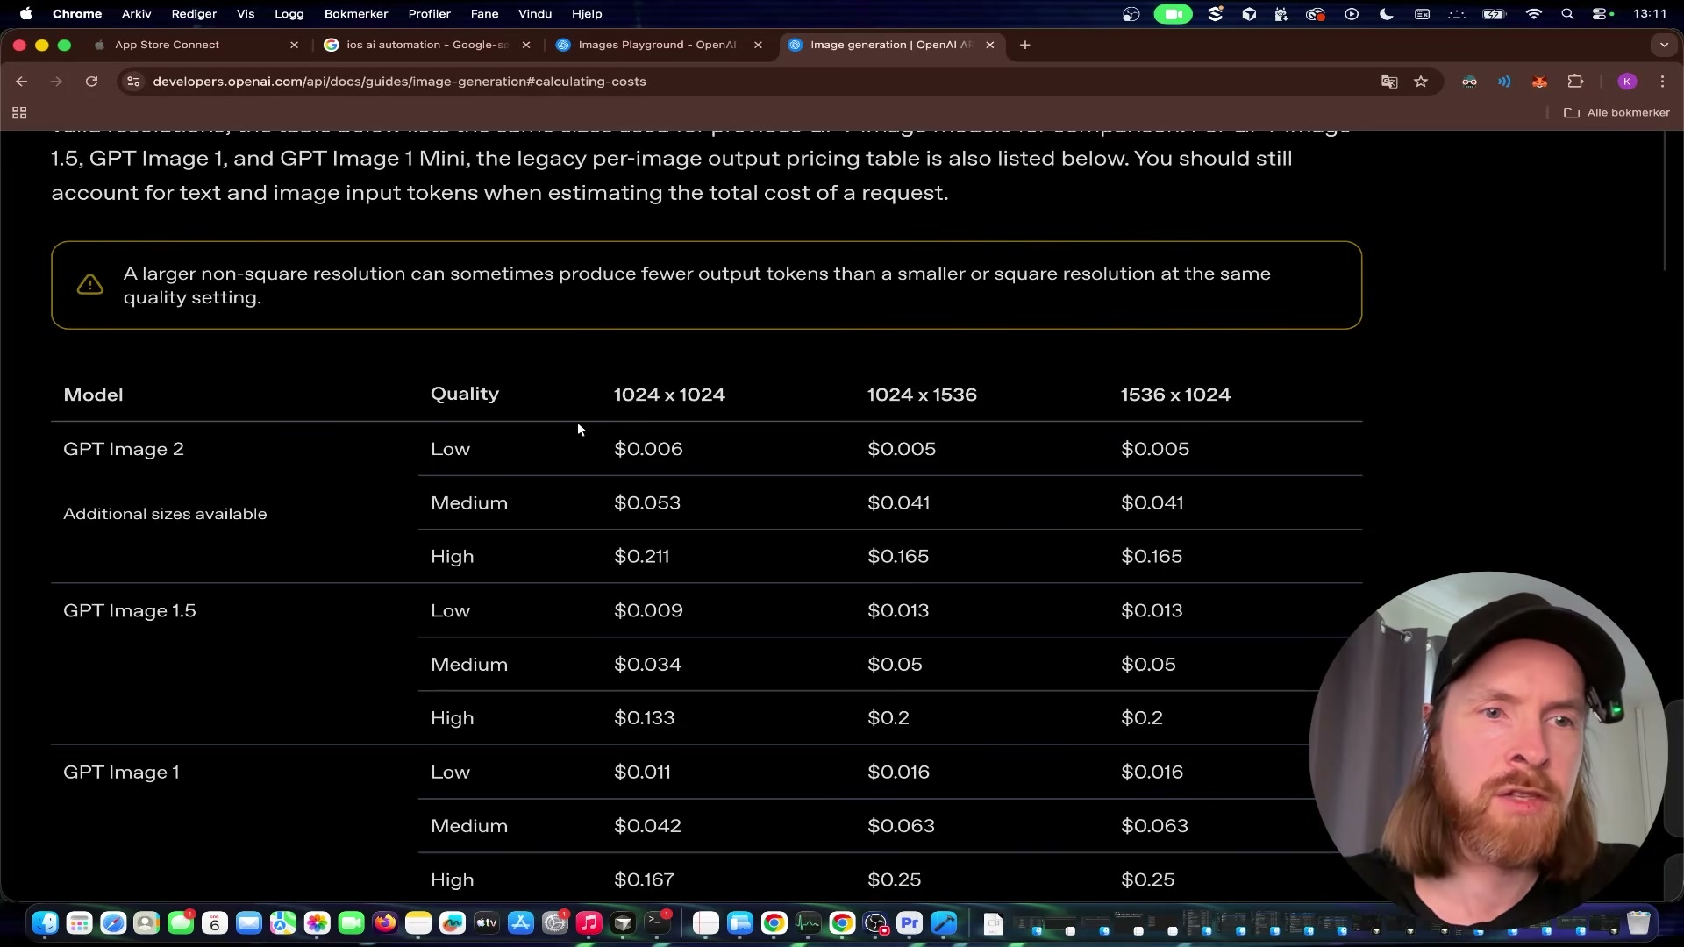This screenshot has width=1684, height=947.
Task: Close the App Store Connect tab
Action: click(294, 45)
